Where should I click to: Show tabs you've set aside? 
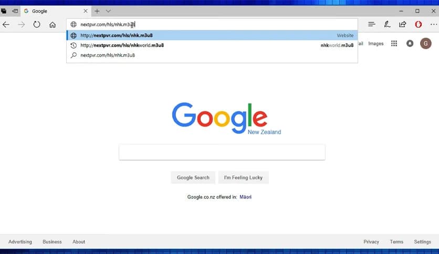4,11
